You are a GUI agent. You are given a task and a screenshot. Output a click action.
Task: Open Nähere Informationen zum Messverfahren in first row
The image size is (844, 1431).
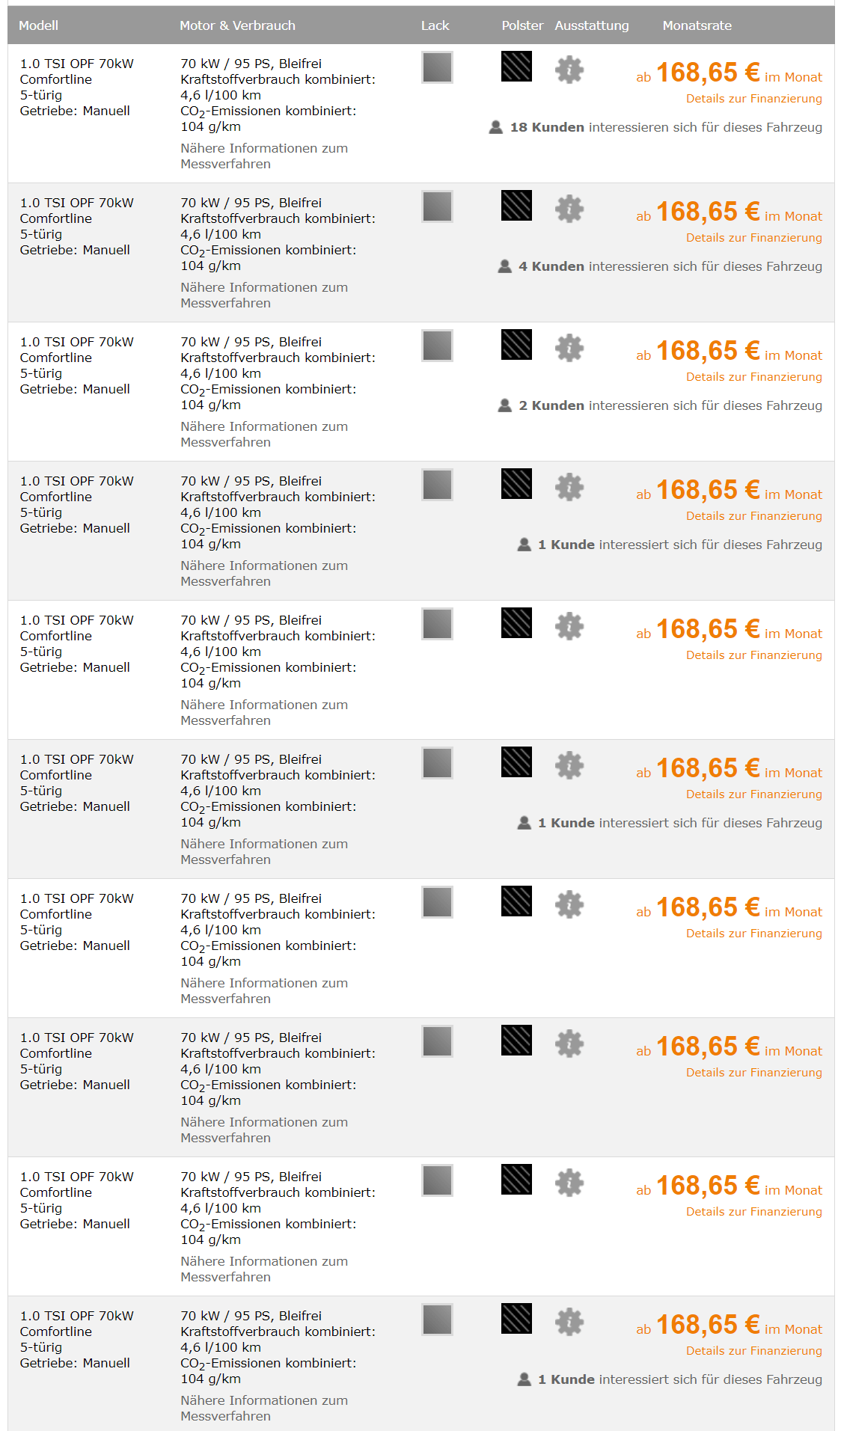264,156
